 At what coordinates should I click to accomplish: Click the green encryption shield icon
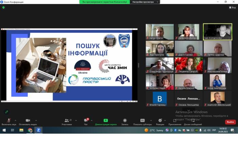click(4, 7)
